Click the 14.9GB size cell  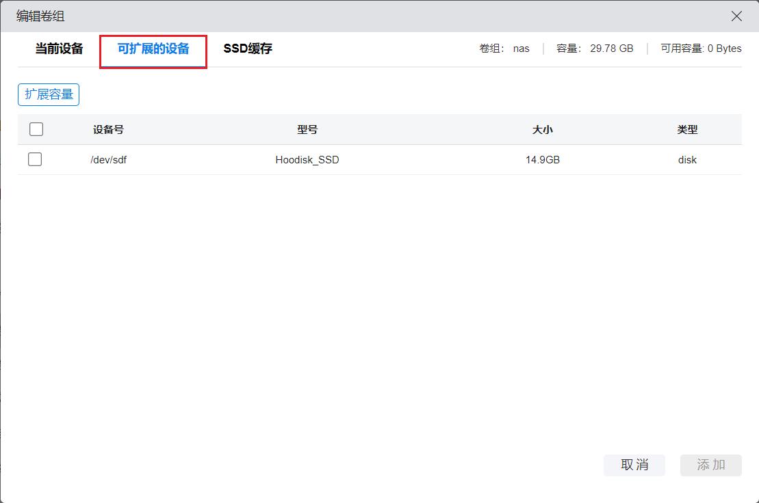click(543, 160)
